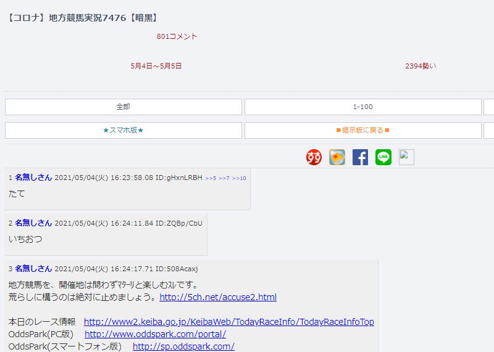Open the sp.oddspark.com link
The height and width of the screenshot is (352, 494).
pyautogui.click(x=183, y=346)
